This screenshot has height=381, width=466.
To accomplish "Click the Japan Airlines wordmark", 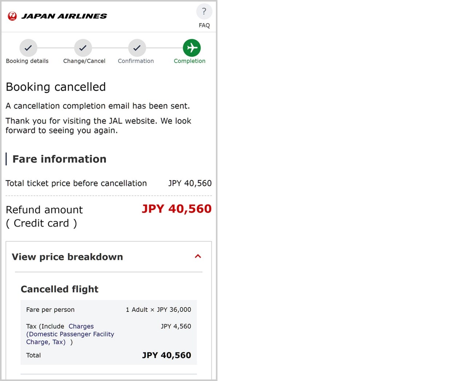I will (64, 16).
